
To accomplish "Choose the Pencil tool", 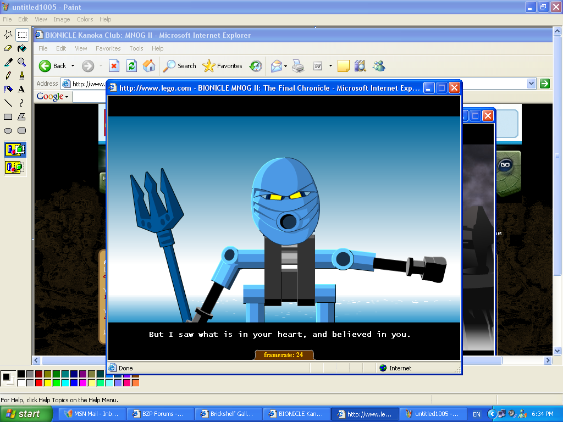I will (8, 76).
